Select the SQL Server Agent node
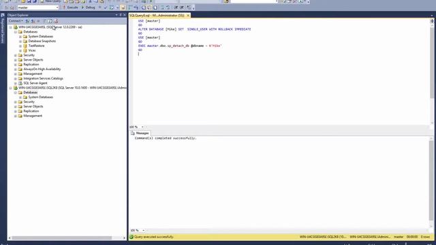The image size is (436, 245). (35, 83)
